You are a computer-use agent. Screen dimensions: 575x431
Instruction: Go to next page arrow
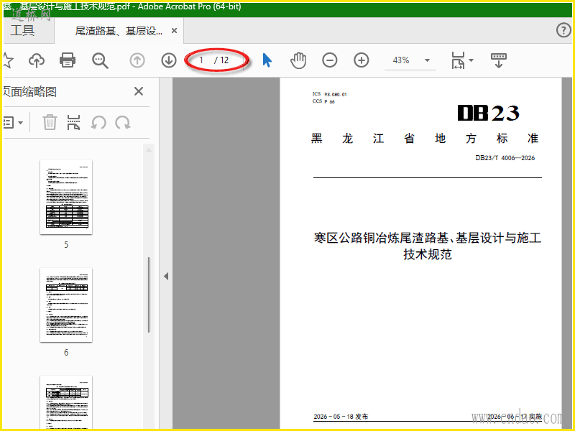point(169,60)
